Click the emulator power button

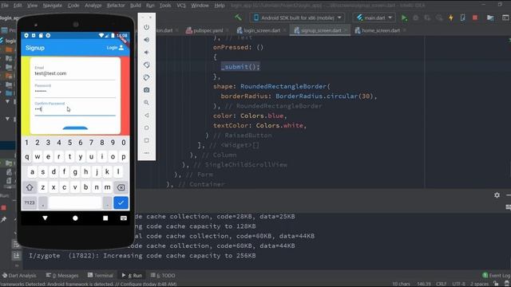(147, 27)
